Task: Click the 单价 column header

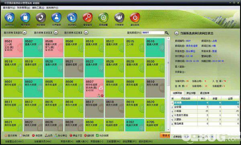Action: 203,99
